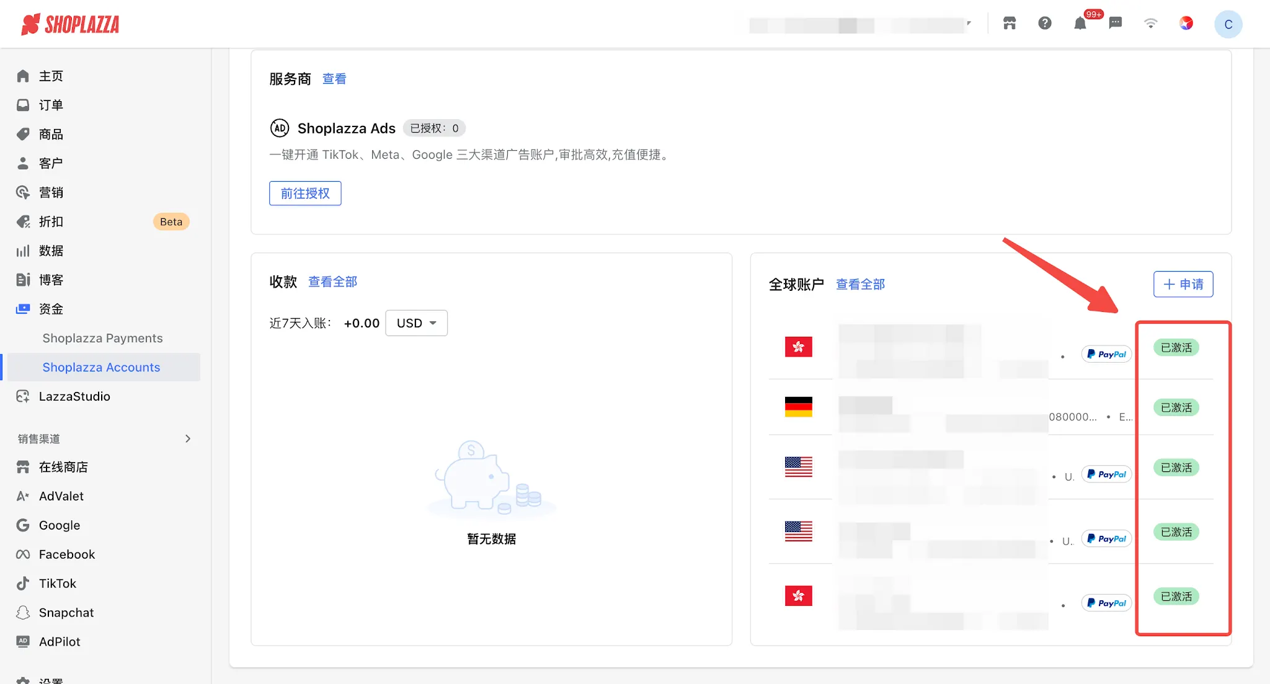Click the Shoplazza logo

click(x=70, y=24)
